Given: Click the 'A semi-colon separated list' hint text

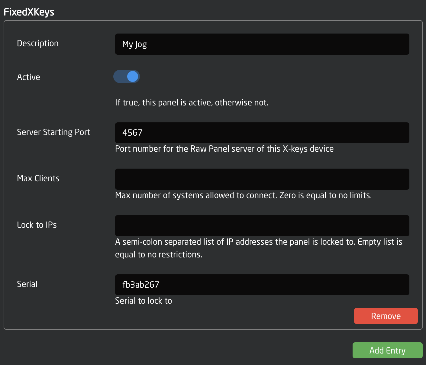Looking at the screenshot, I should (259, 248).
